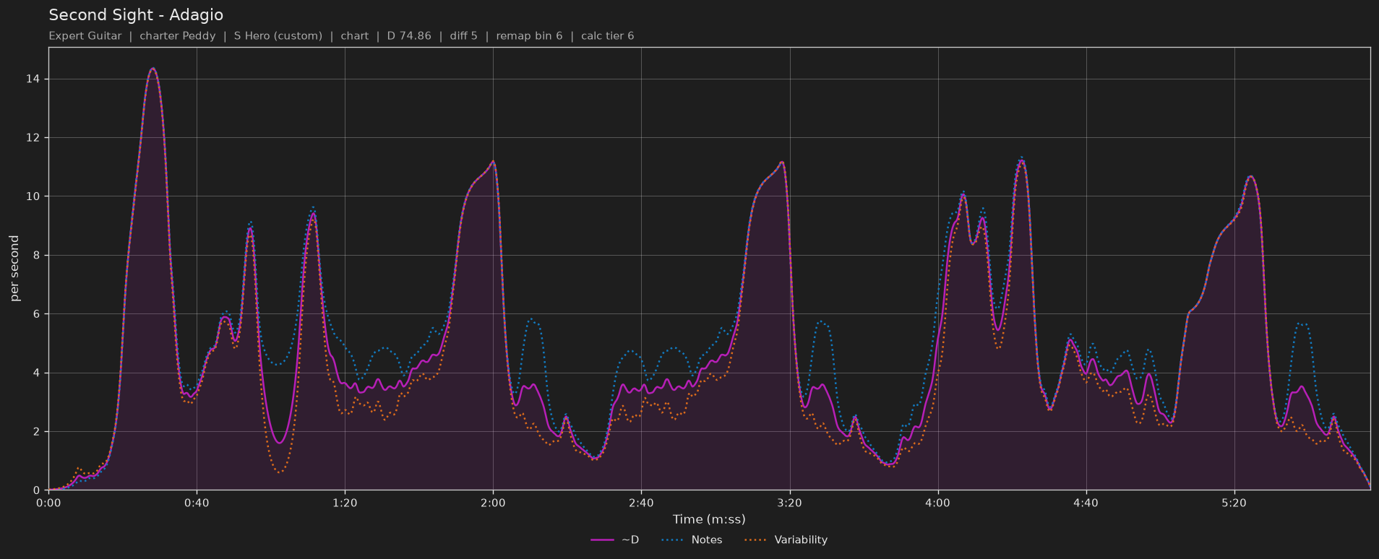Click the '0:00' time tick label

click(x=48, y=503)
